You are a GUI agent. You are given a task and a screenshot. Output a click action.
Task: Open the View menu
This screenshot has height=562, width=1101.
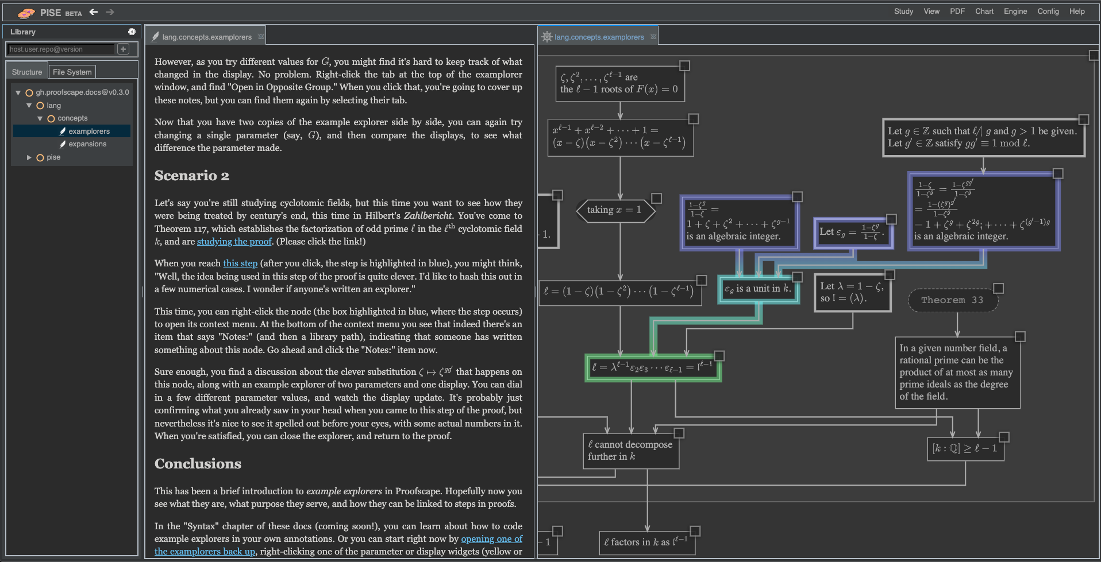pos(931,11)
